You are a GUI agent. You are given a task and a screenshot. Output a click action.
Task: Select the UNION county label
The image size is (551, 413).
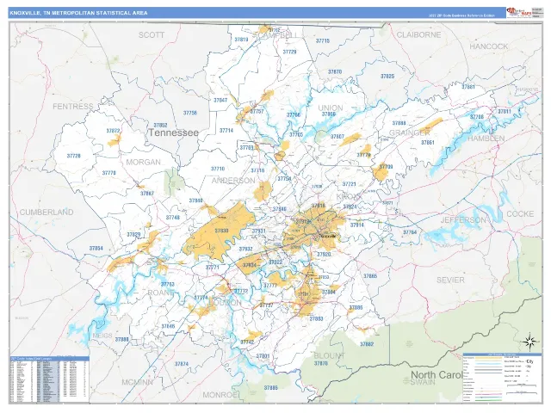(x=331, y=108)
